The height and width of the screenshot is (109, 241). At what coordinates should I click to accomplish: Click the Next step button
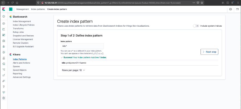click(x=210, y=52)
